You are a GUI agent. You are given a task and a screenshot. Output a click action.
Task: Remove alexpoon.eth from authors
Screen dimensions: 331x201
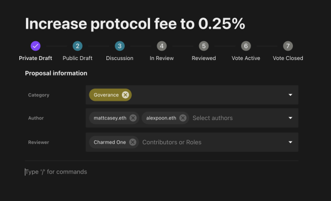[183, 118]
